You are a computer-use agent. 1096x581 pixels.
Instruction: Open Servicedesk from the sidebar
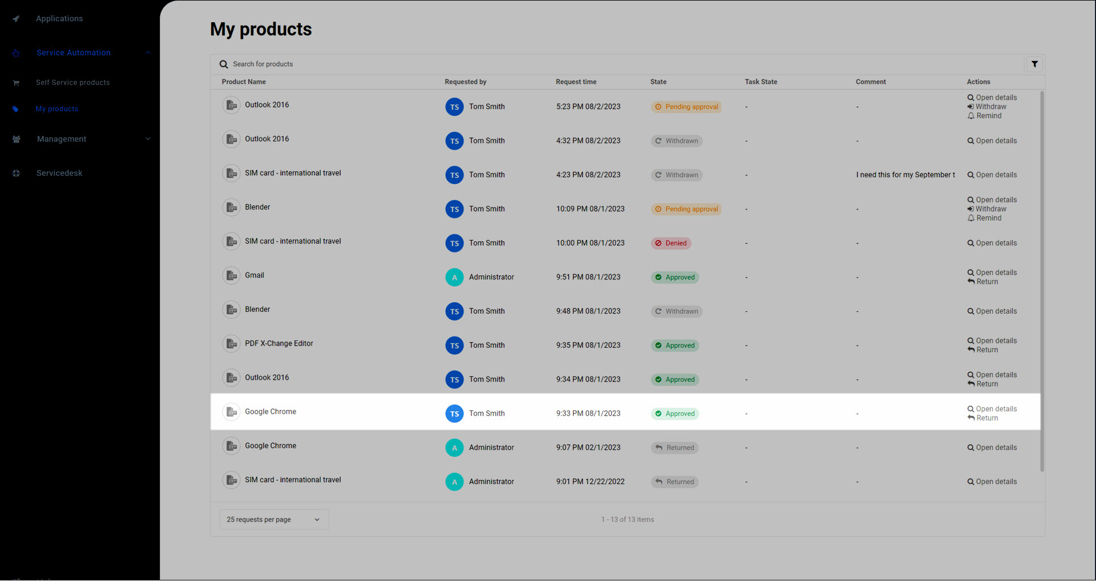tap(59, 173)
